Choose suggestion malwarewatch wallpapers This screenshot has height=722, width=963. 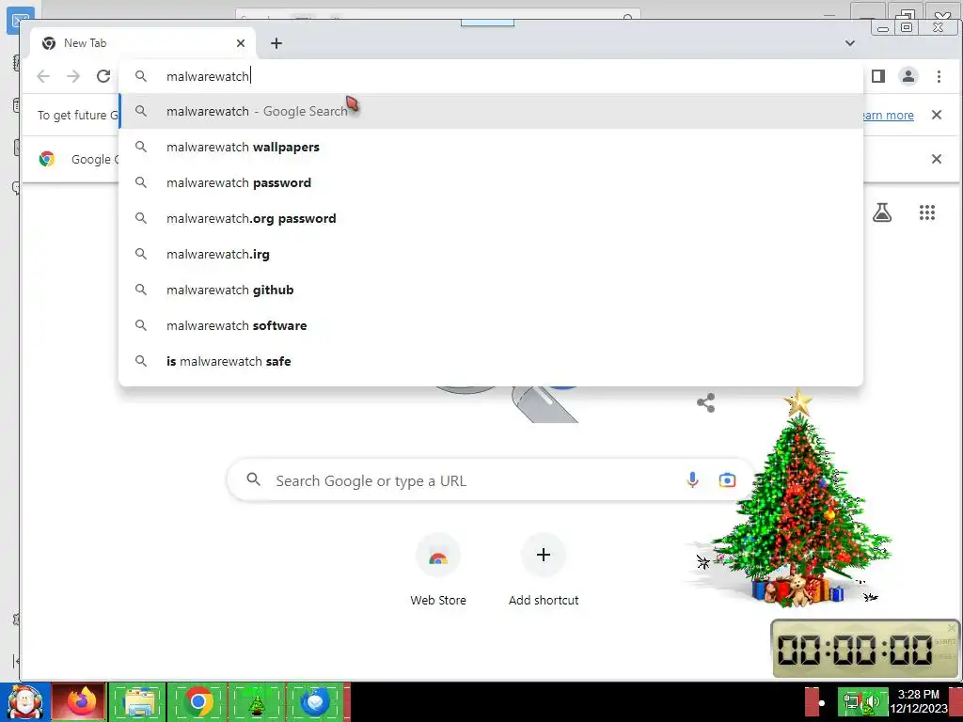click(491, 147)
